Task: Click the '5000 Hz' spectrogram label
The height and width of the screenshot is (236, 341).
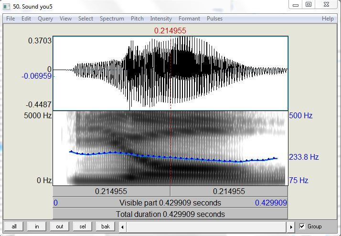Action: pos(38,115)
